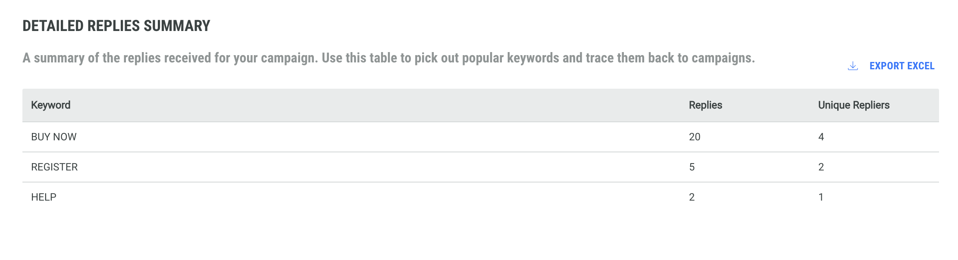Select the replies count 5 for REGISTER

point(692,167)
